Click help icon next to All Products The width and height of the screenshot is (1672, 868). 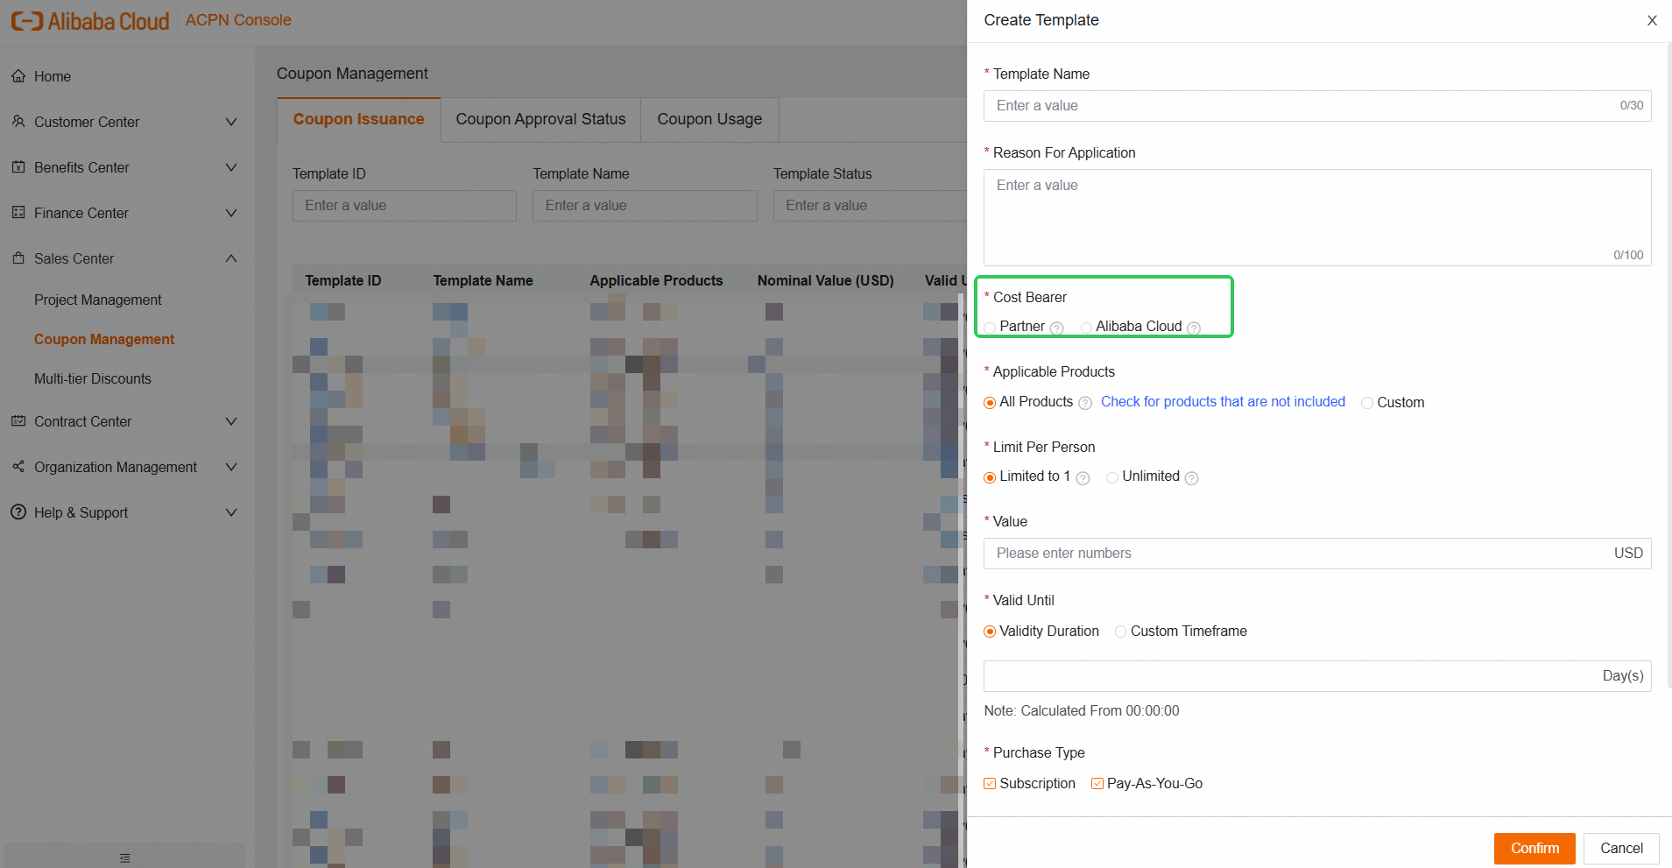coord(1085,403)
